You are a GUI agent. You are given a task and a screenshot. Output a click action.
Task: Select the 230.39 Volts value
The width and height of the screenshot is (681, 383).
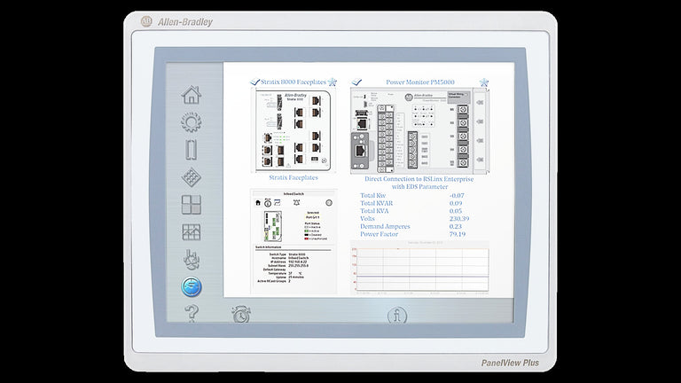[x=459, y=219]
